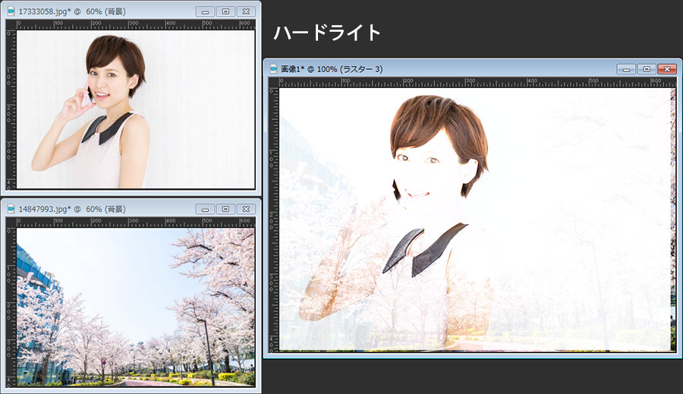Activate the 14847993.jpg window via its title bar

137,209
